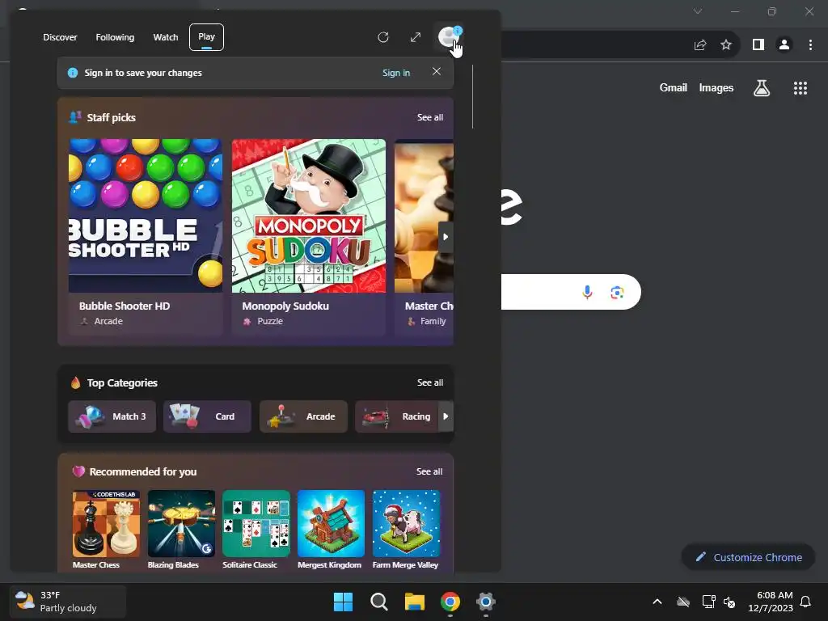828x621 pixels.
Task: Click the info icon in sign-in banner
Action: 73,73
